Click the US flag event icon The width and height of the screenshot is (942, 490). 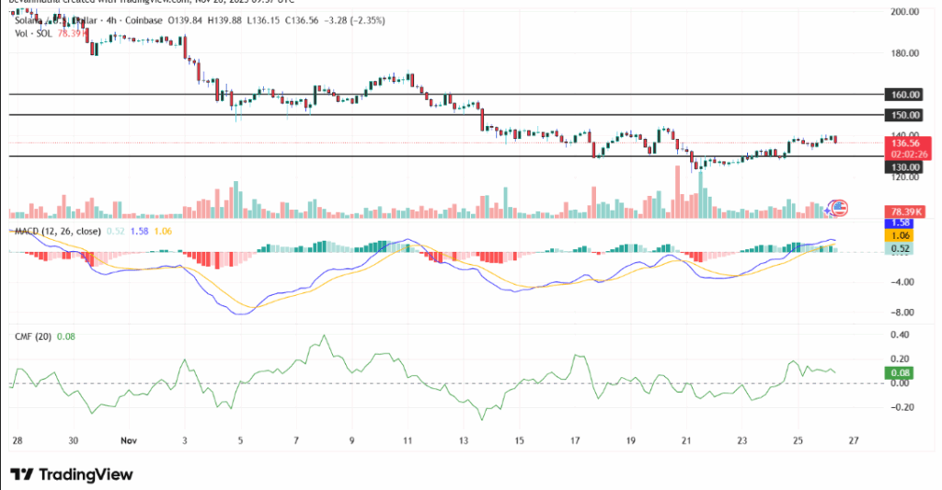838,207
